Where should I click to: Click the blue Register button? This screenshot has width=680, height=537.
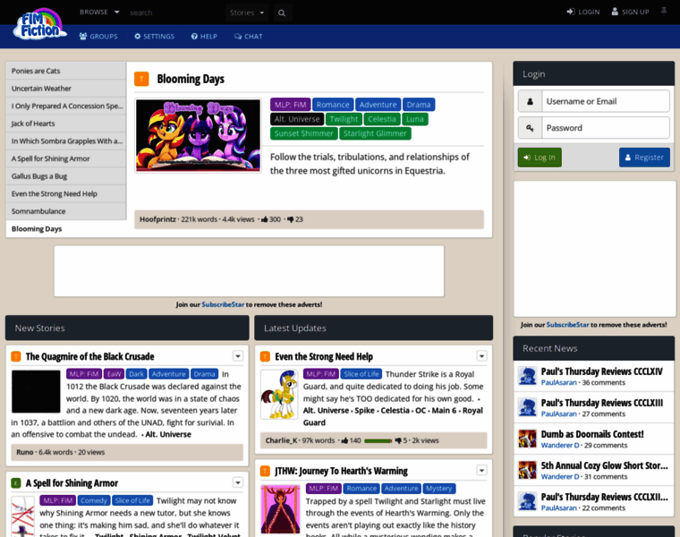point(644,158)
